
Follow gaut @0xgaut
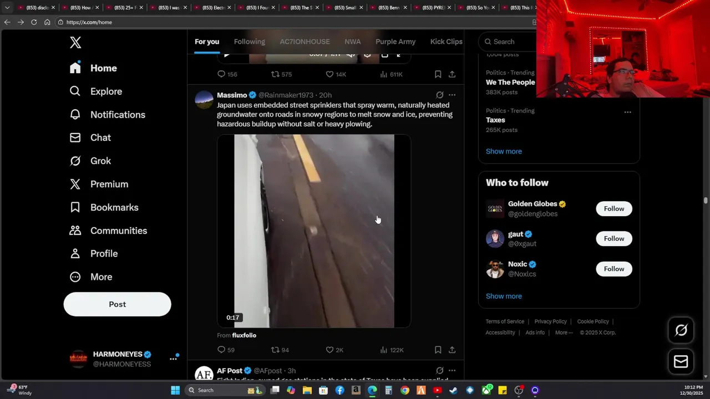pyautogui.click(x=614, y=238)
